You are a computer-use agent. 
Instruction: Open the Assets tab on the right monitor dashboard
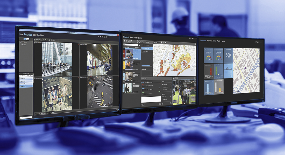coord(218,41)
